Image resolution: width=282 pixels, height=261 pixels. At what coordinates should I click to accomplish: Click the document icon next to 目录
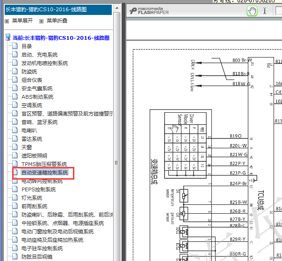(x=15, y=46)
